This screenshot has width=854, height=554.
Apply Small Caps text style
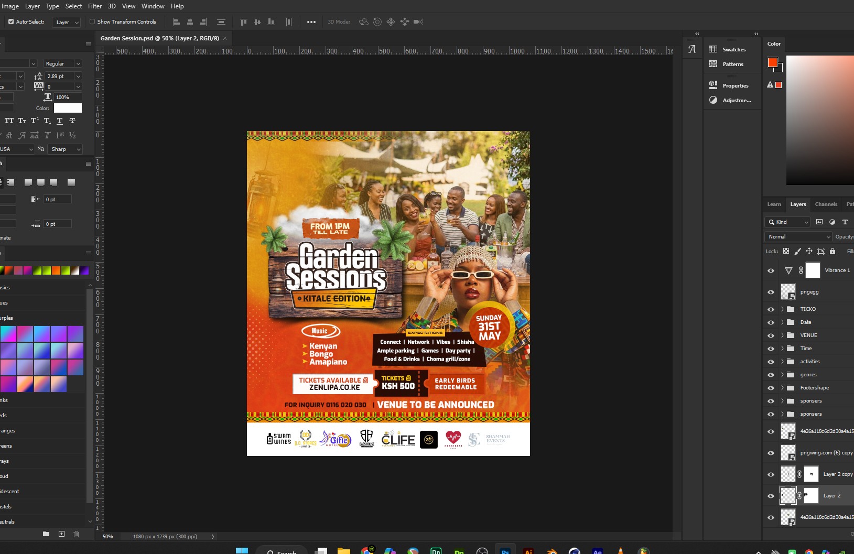[22, 121]
